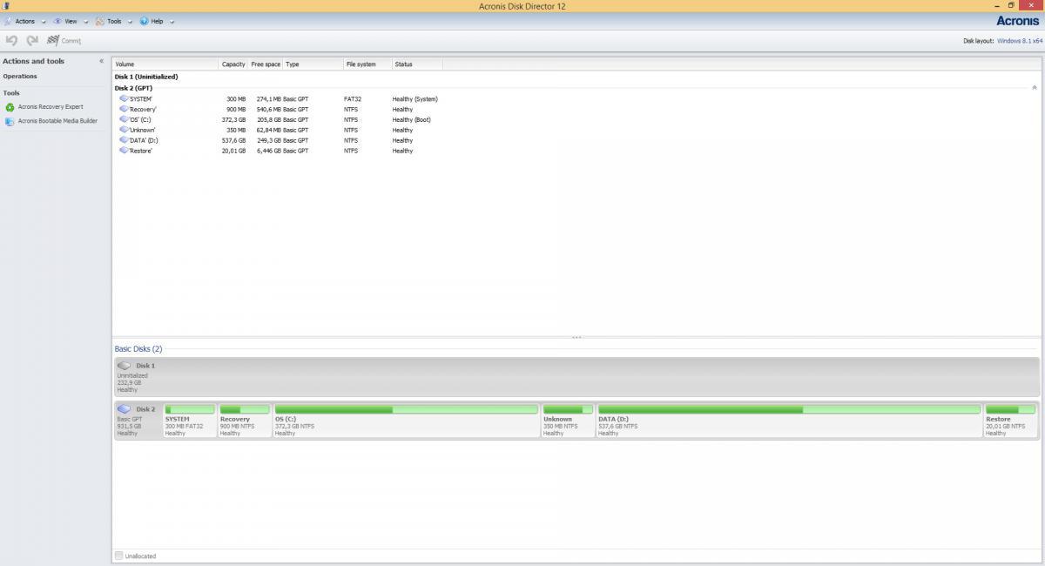Select the DATA (D:) partition block
Image resolution: width=1045 pixels, height=566 pixels.
click(x=789, y=421)
